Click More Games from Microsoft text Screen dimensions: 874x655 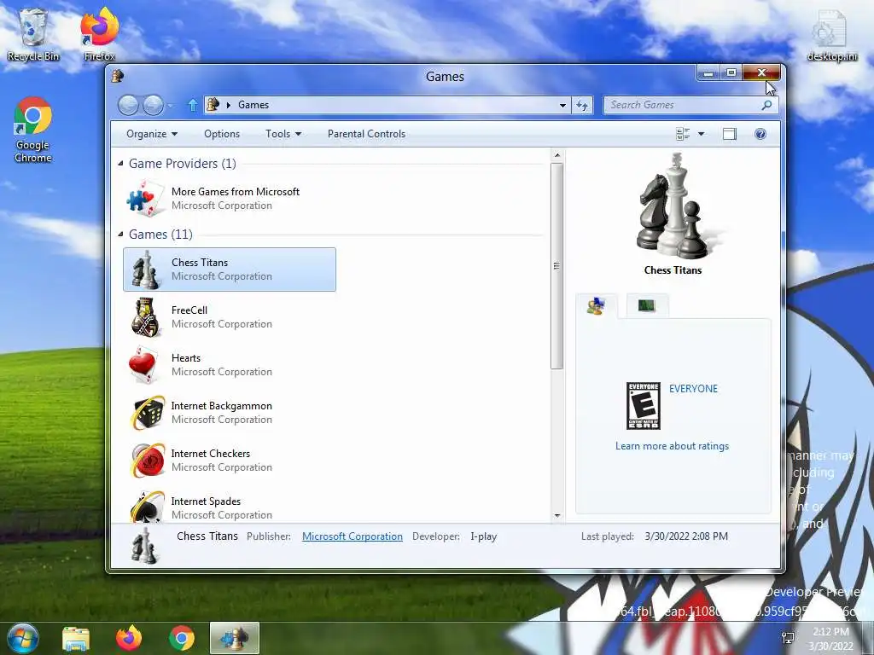click(x=236, y=192)
